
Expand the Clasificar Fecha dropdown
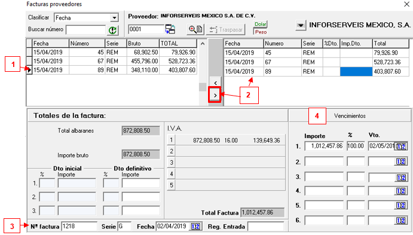click(x=114, y=18)
